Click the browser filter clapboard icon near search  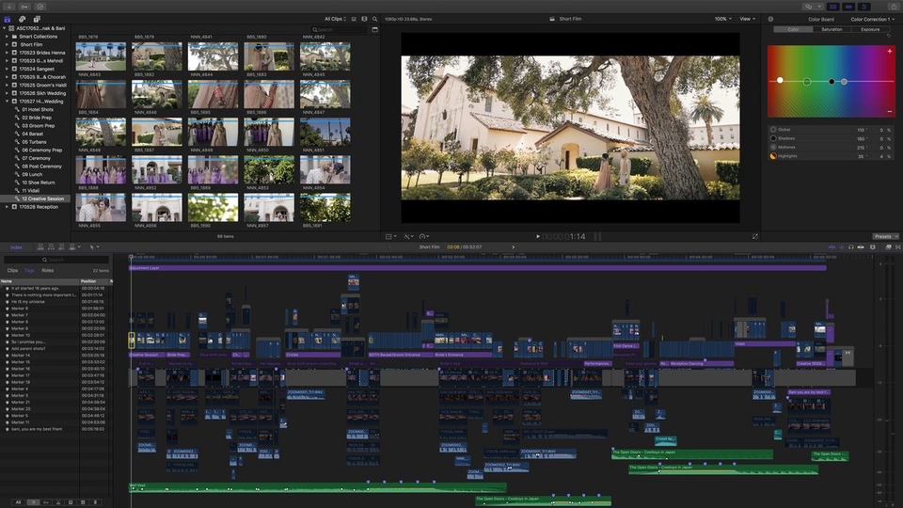tap(375, 29)
